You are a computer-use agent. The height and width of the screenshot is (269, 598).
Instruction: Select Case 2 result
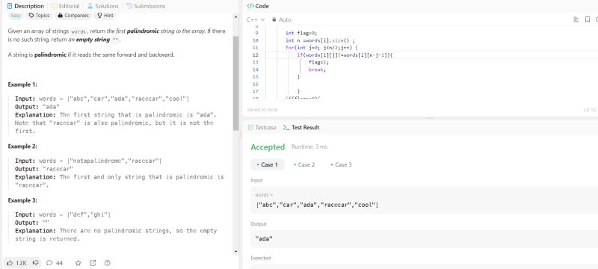304,164
